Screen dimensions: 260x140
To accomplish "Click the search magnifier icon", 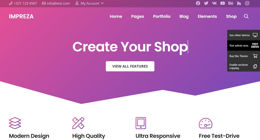I will click(246, 16).
